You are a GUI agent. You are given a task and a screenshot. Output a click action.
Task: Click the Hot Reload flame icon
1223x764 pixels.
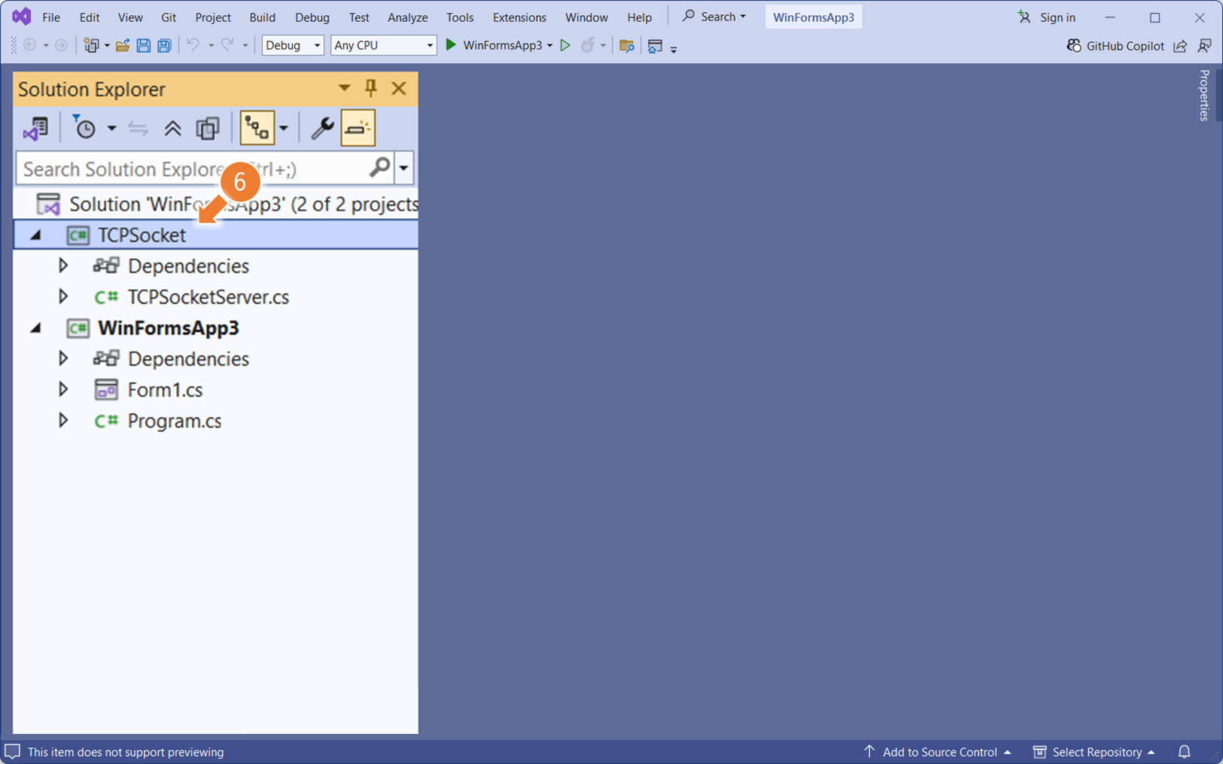point(588,45)
